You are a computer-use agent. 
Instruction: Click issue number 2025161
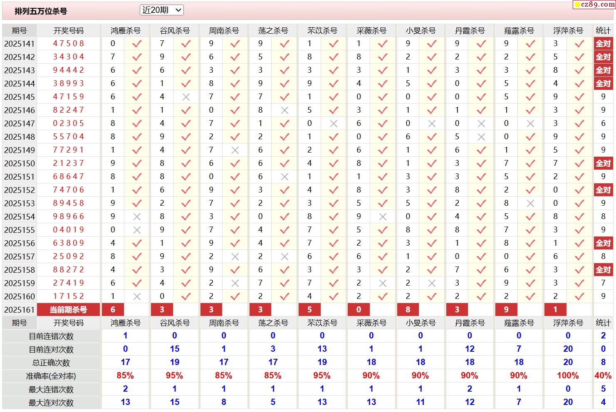coord(20,310)
